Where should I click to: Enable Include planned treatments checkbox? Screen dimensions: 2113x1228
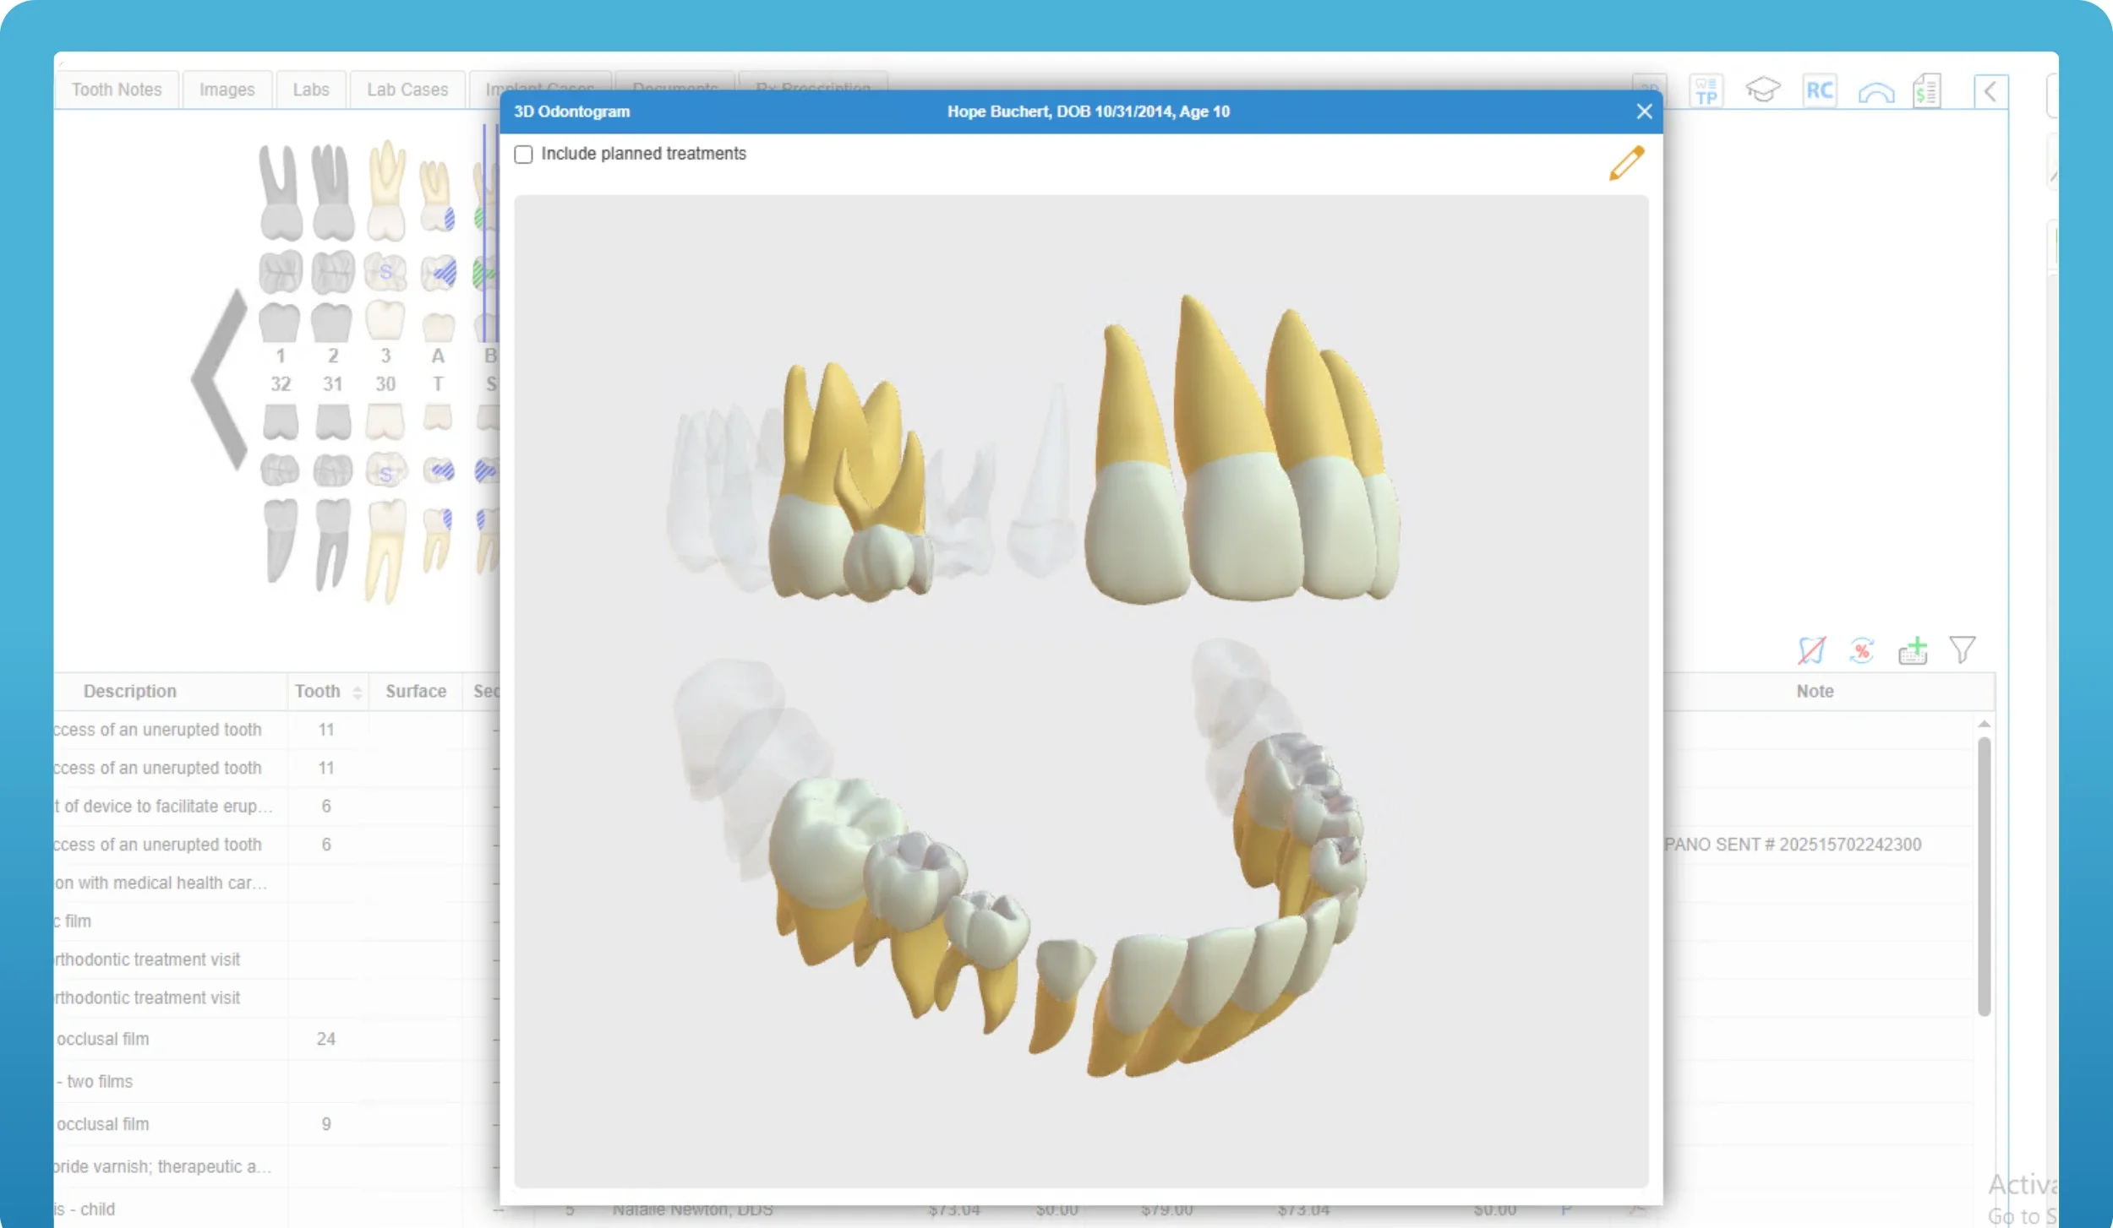click(523, 155)
